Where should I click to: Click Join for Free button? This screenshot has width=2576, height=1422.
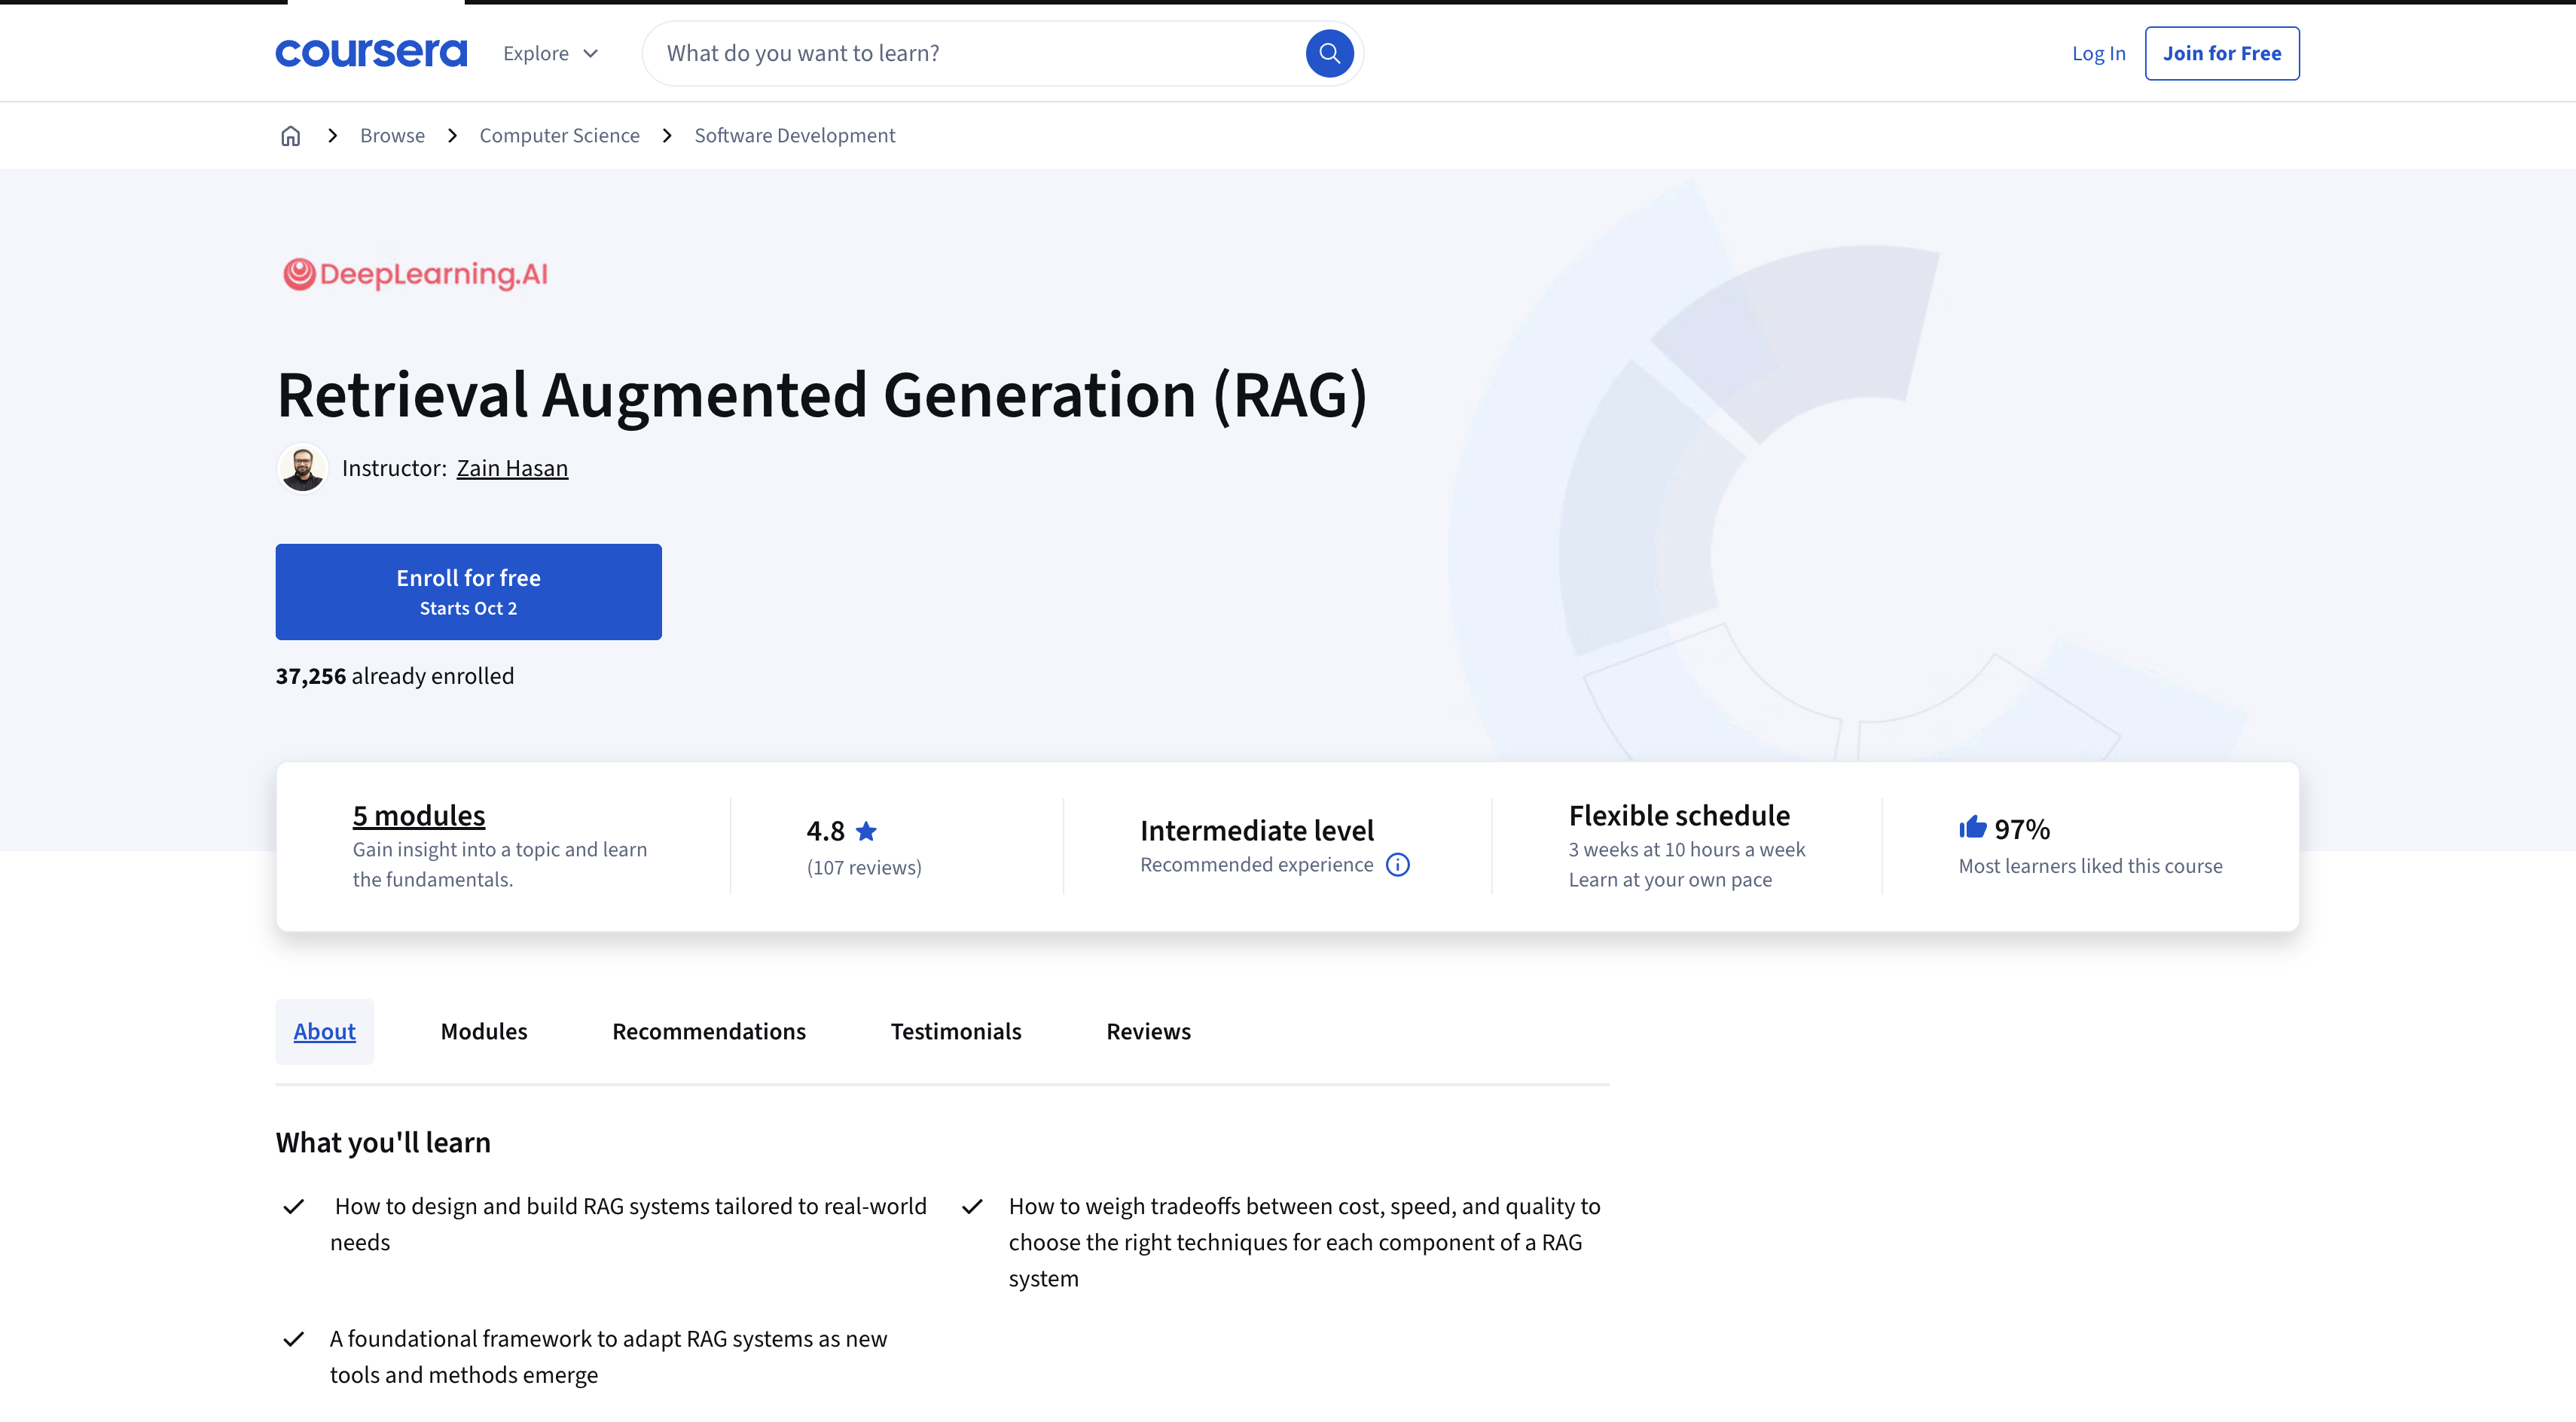2221,54
